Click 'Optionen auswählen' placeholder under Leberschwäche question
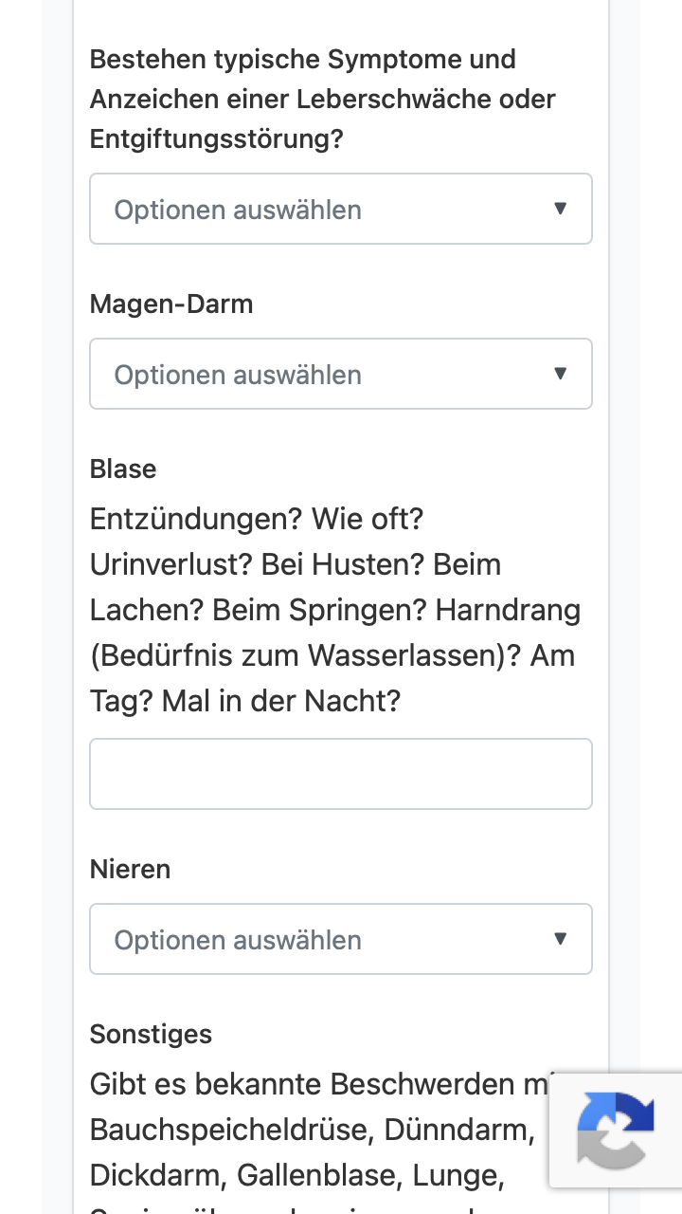The height and width of the screenshot is (1214, 682). click(238, 210)
